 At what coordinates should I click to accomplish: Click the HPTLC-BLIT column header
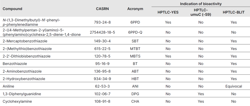click(x=233, y=12)
